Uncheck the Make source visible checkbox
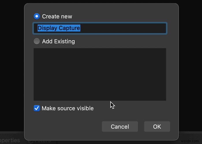 pos(37,108)
